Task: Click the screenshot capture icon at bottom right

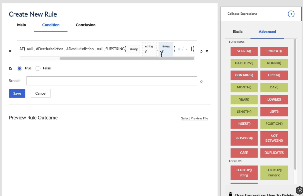Action: click(299, 190)
